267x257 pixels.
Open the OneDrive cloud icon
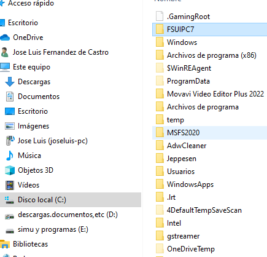(5, 38)
